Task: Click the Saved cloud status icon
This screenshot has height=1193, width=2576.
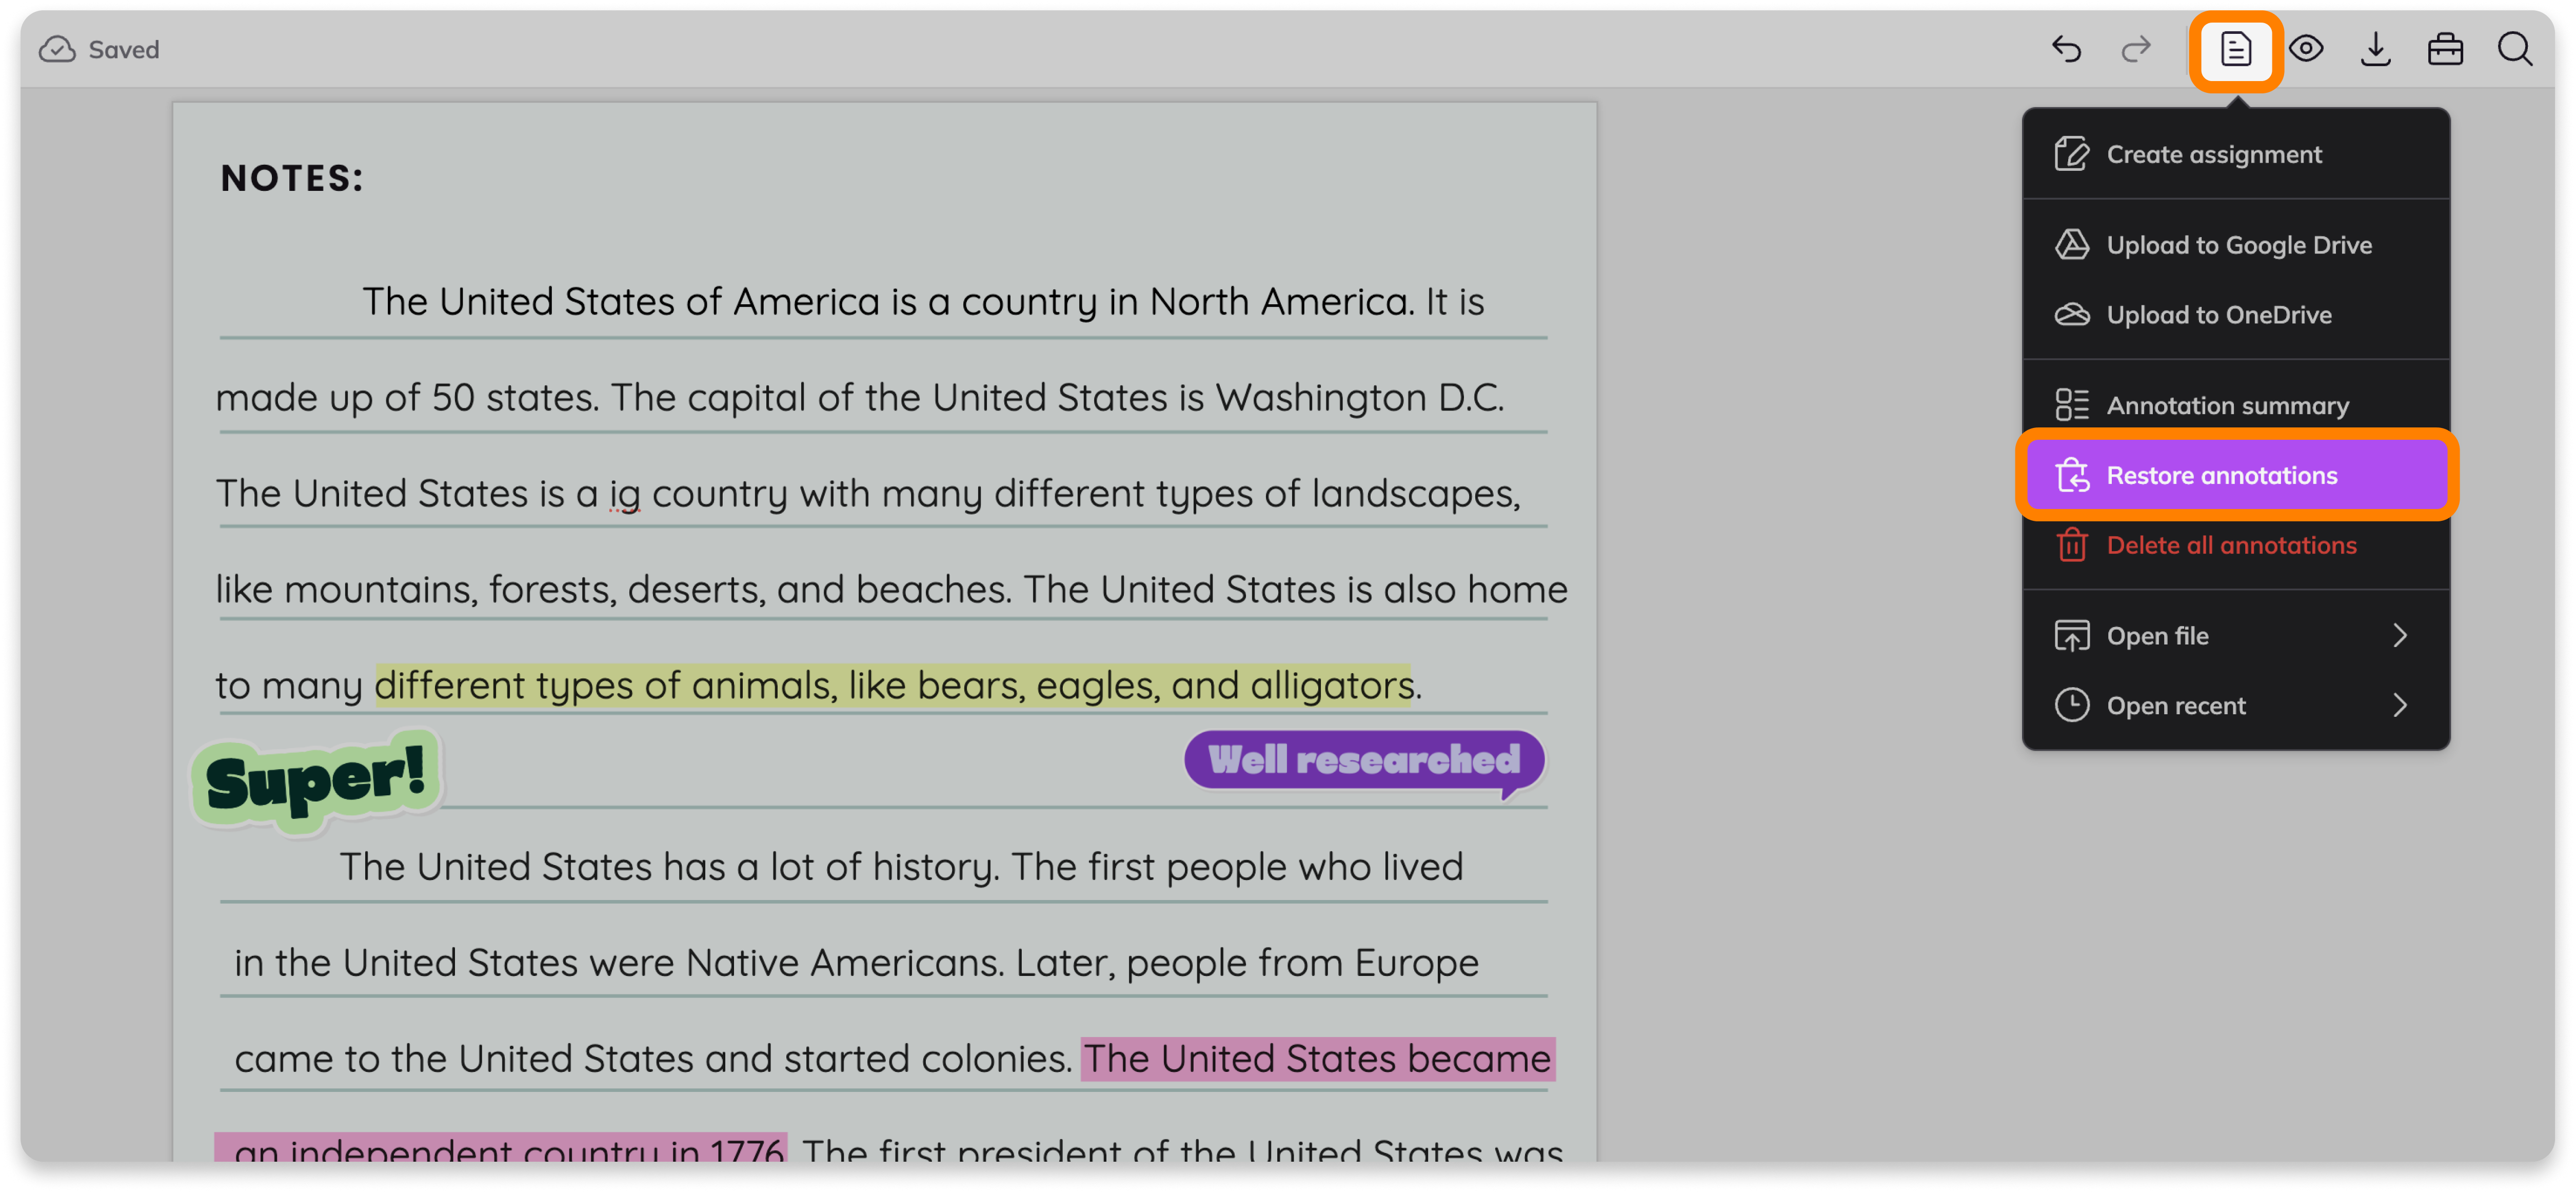Action: (x=57, y=49)
